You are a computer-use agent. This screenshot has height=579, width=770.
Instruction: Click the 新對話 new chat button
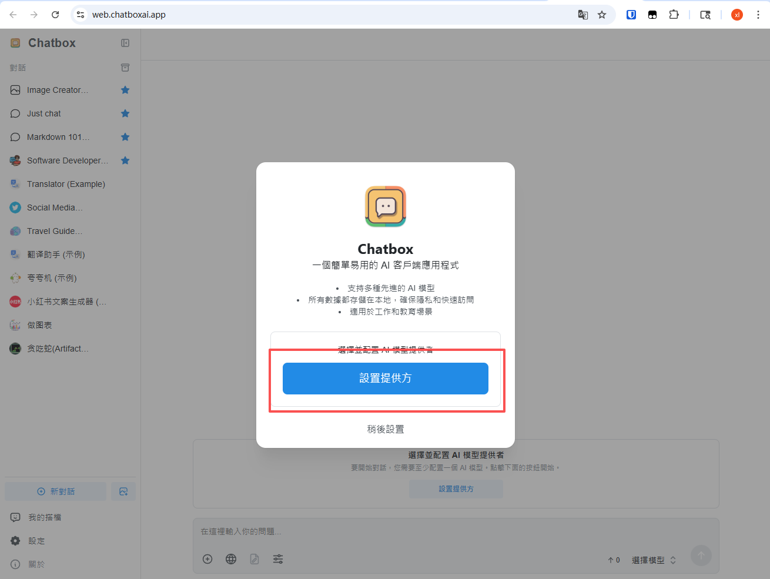[x=56, y=491]
